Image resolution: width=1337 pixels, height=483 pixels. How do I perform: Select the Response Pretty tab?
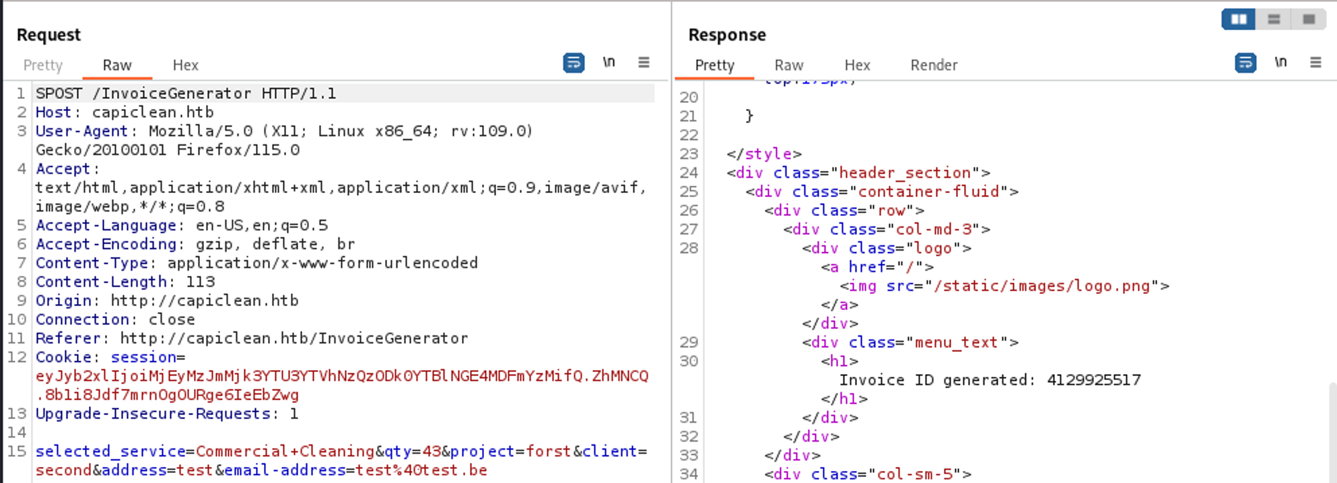pos(715,65)
